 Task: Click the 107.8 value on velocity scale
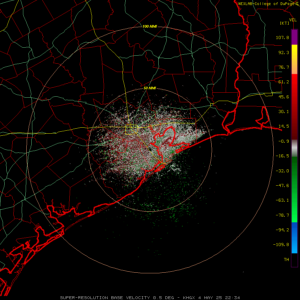coord(282,37)
